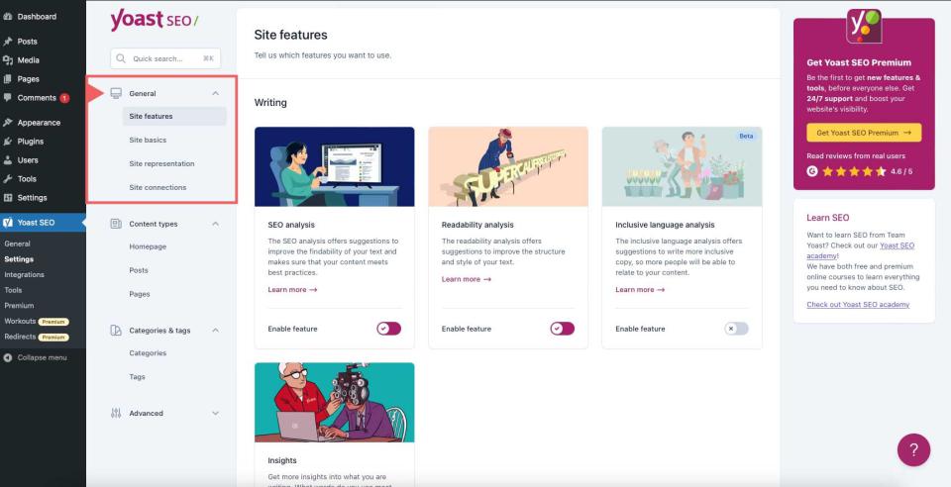951x487 pixels.
Task: Collapse the Content types section
Action: click(216, 224)
